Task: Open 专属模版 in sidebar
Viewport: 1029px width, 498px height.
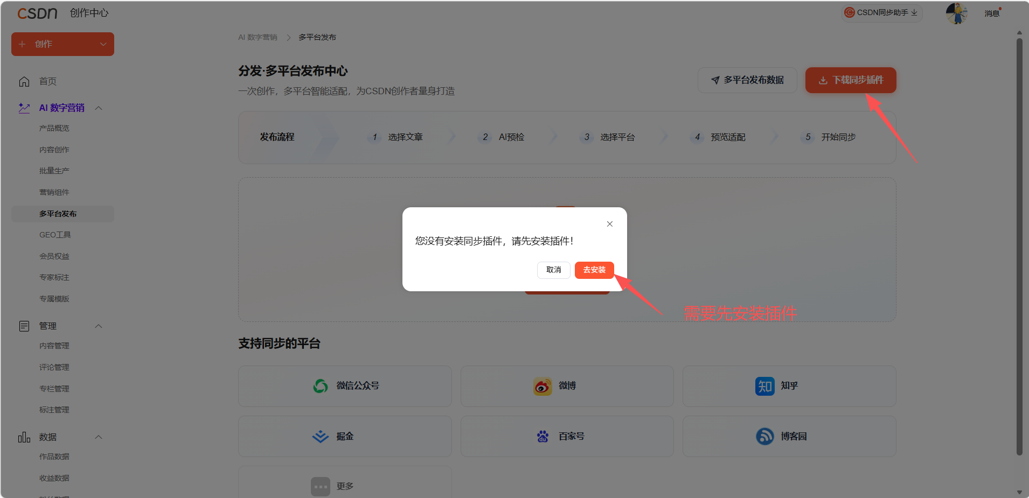Action: point(54,299)
